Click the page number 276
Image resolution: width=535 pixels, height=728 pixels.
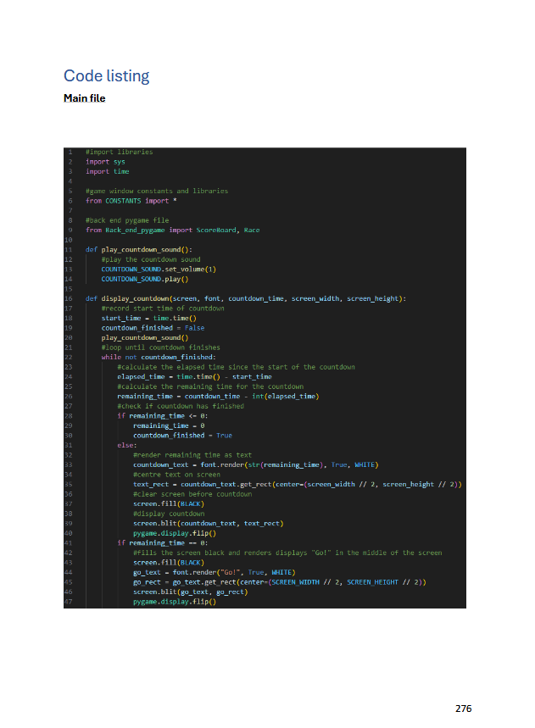pos(463,709)
